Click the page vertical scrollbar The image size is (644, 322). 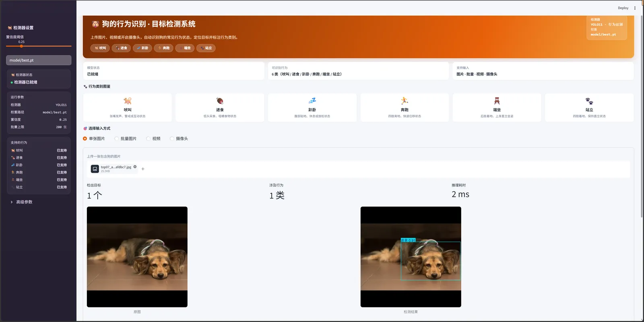click(642, 117)
